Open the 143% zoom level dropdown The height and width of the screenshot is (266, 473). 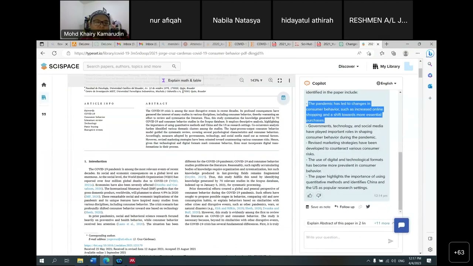pyautogui.click(x=256, y=80)
